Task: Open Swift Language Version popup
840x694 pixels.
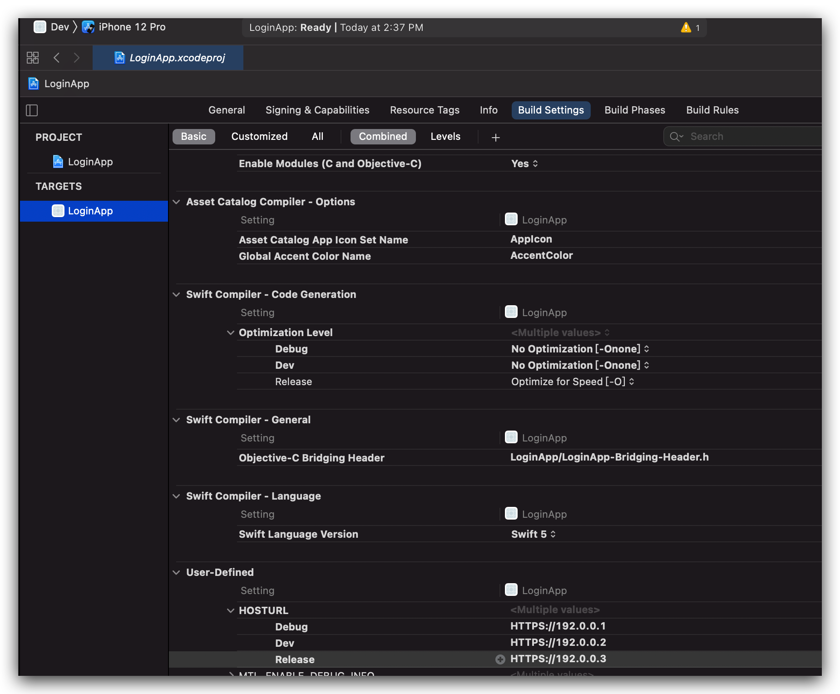Action: pyautogui.click(x=534, y=534)
